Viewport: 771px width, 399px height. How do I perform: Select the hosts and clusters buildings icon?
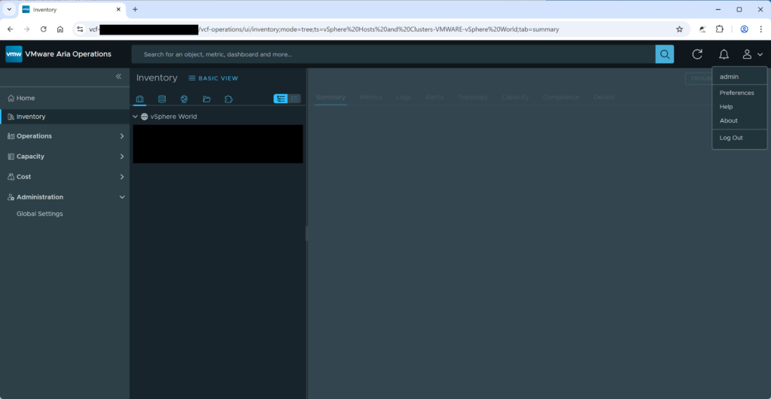pyautogui.click(x=139, y=99)
